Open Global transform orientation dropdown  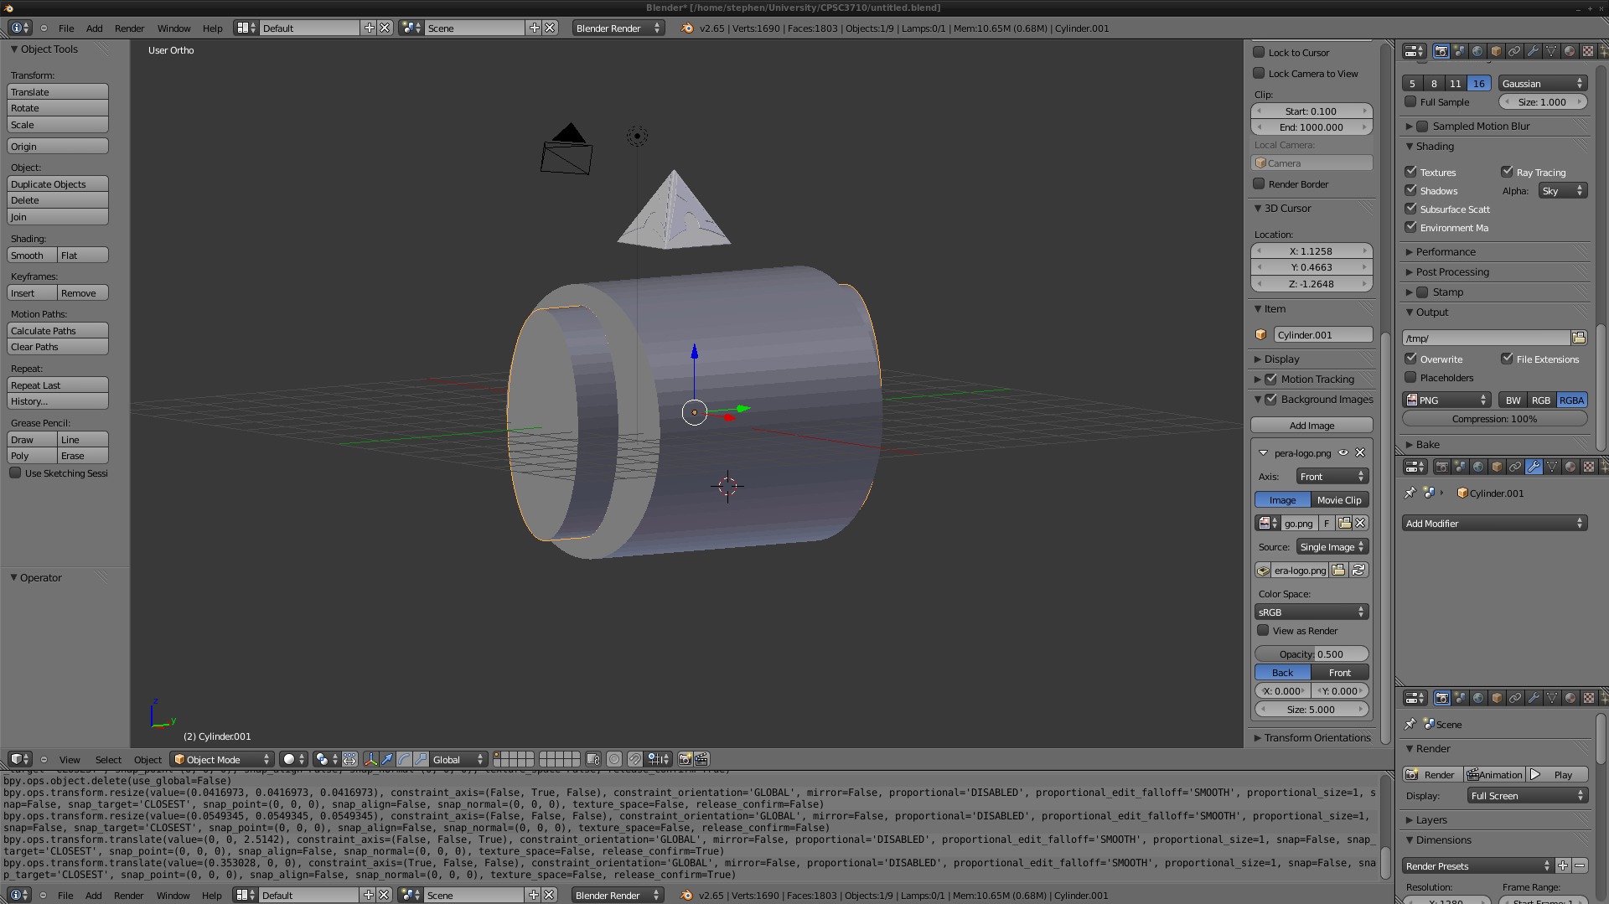[458, 759]
